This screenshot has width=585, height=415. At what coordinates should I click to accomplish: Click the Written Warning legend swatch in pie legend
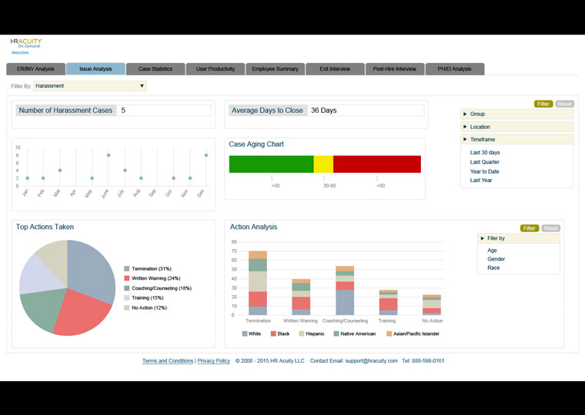(127, 279)
